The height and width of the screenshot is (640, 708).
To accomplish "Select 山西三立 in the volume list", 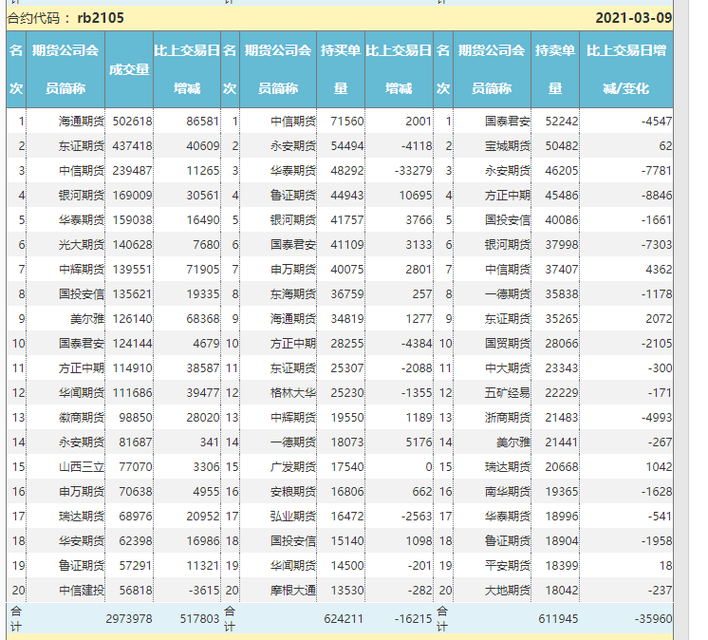I will (82, 467).
